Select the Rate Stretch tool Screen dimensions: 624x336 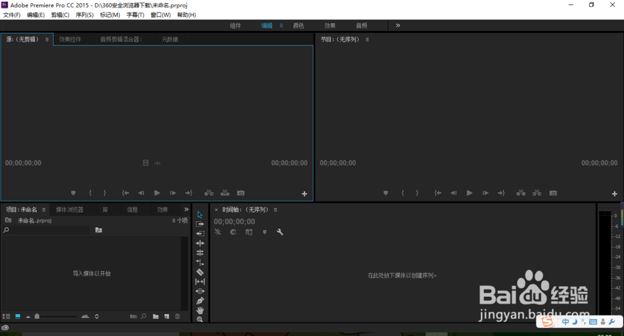[x=200, y=262]
